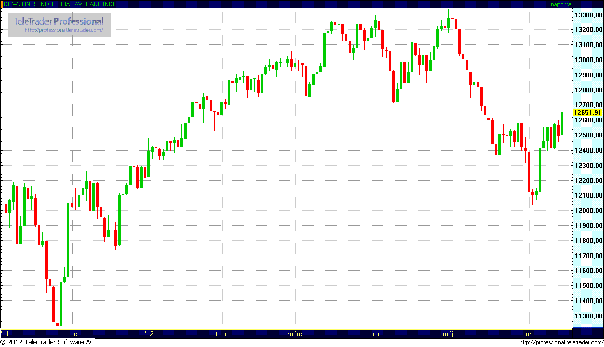Click the 12800,00 price axis label
The width and height of the screenshot is (604, 347).
pos(588,90)
